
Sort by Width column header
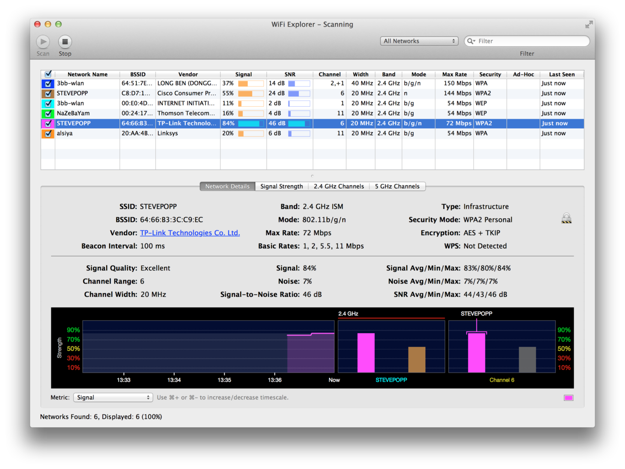[361, 74]
